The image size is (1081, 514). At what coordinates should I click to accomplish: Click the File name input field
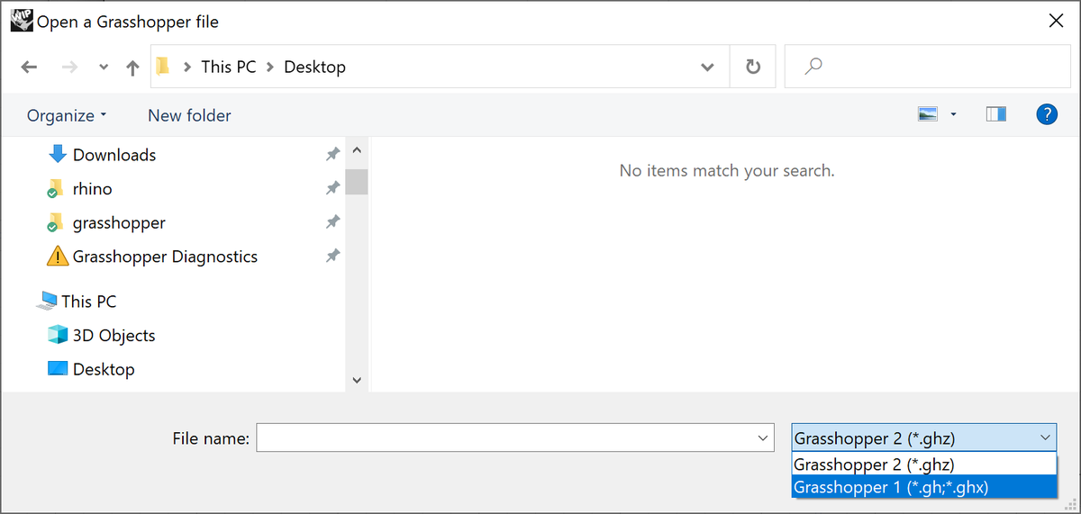(514, 438)
